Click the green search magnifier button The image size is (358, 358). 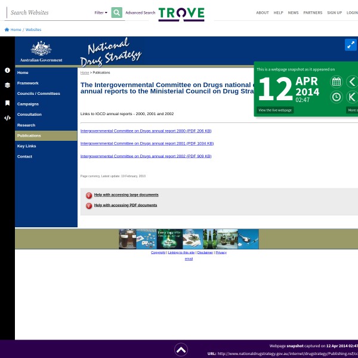pyautogui.click(x=116, y=13)
